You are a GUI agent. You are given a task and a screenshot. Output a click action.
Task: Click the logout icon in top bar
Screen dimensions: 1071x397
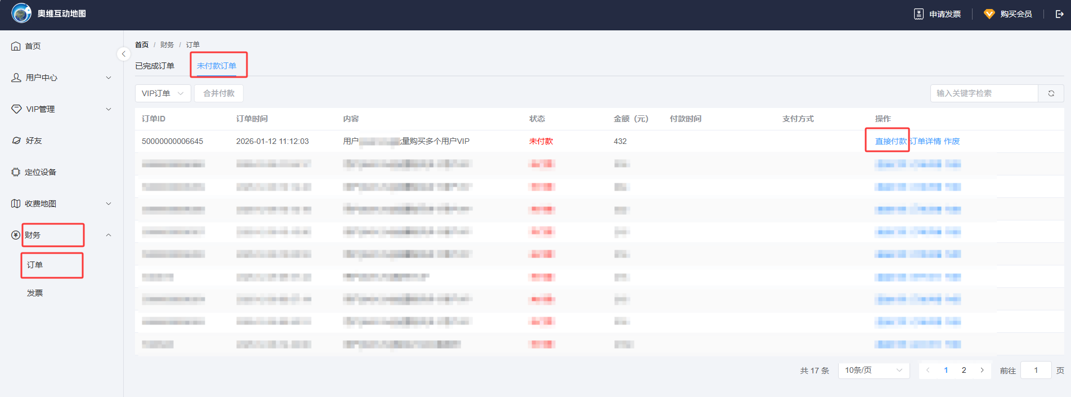click(1059, 14)
